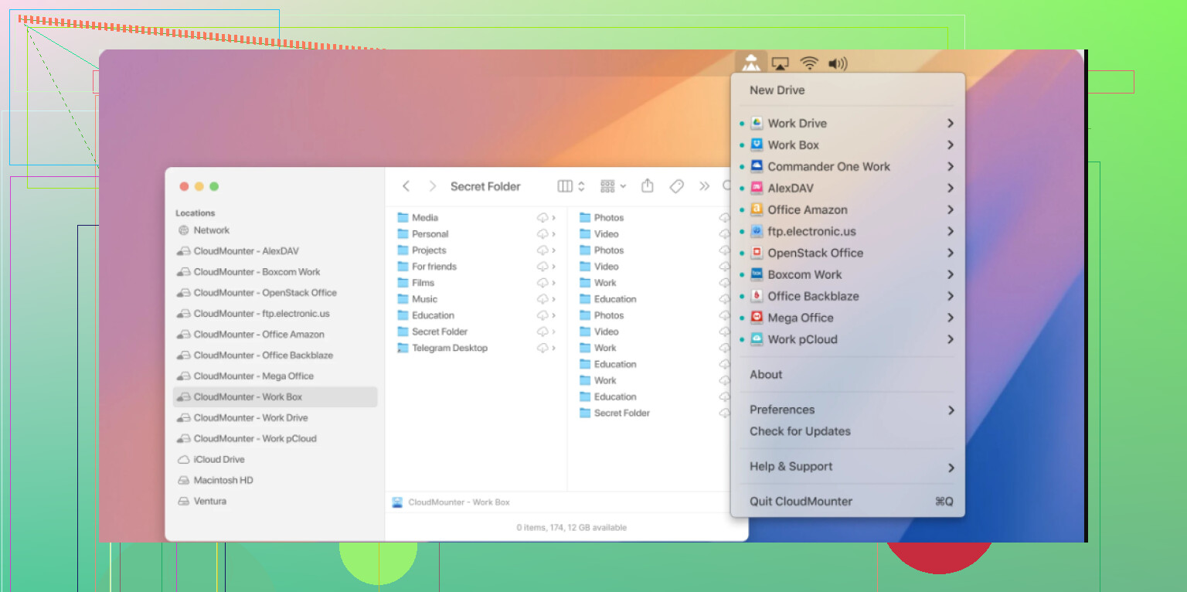Open the Wi-Fi status icon

pyautogui.click(x=809, y=63)
